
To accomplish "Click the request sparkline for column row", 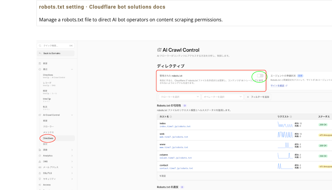I will coord(285,156).
